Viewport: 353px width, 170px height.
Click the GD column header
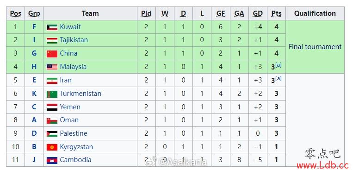(258, 13)
